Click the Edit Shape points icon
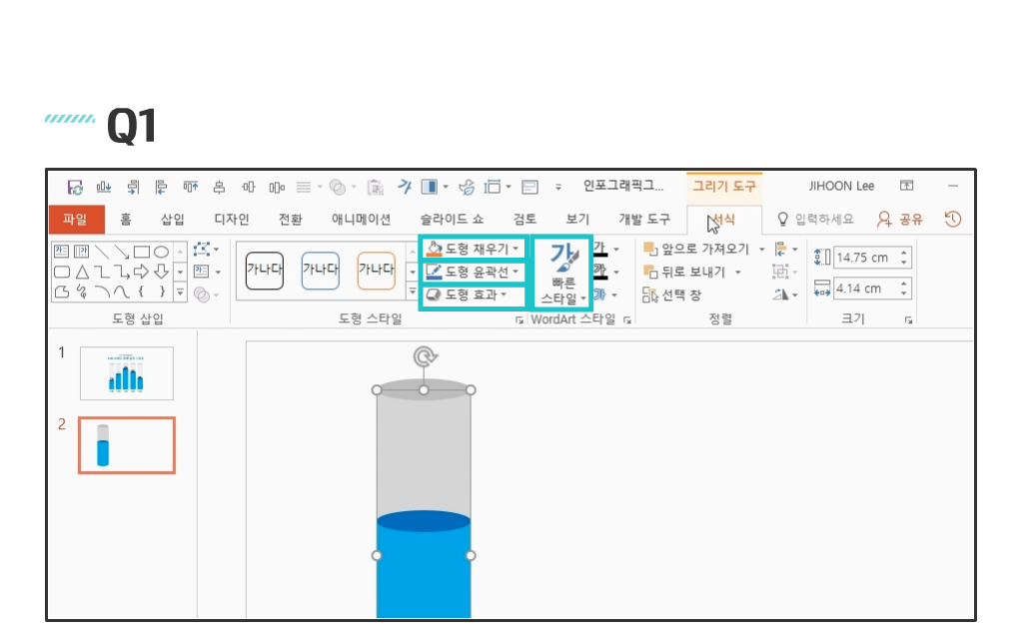The width and height of the screenshot is (1023, 639). (204, 250)
